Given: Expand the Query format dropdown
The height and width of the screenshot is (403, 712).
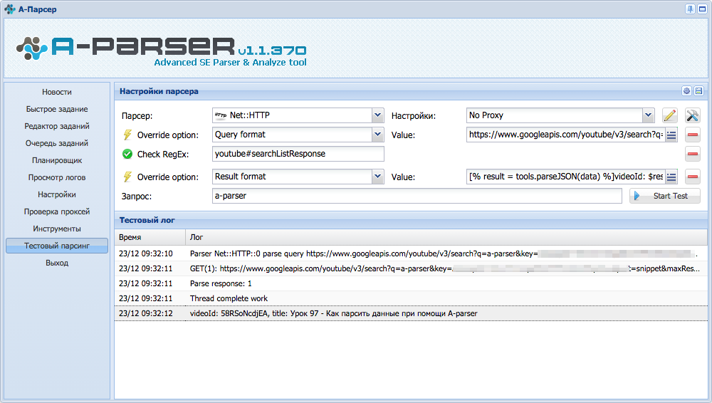Looking at the screenshot, I should (377, 135).
